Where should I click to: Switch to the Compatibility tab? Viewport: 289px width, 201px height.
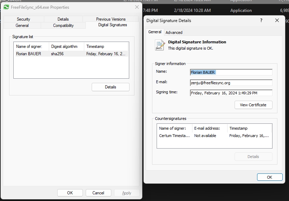[x=63, y=26]
